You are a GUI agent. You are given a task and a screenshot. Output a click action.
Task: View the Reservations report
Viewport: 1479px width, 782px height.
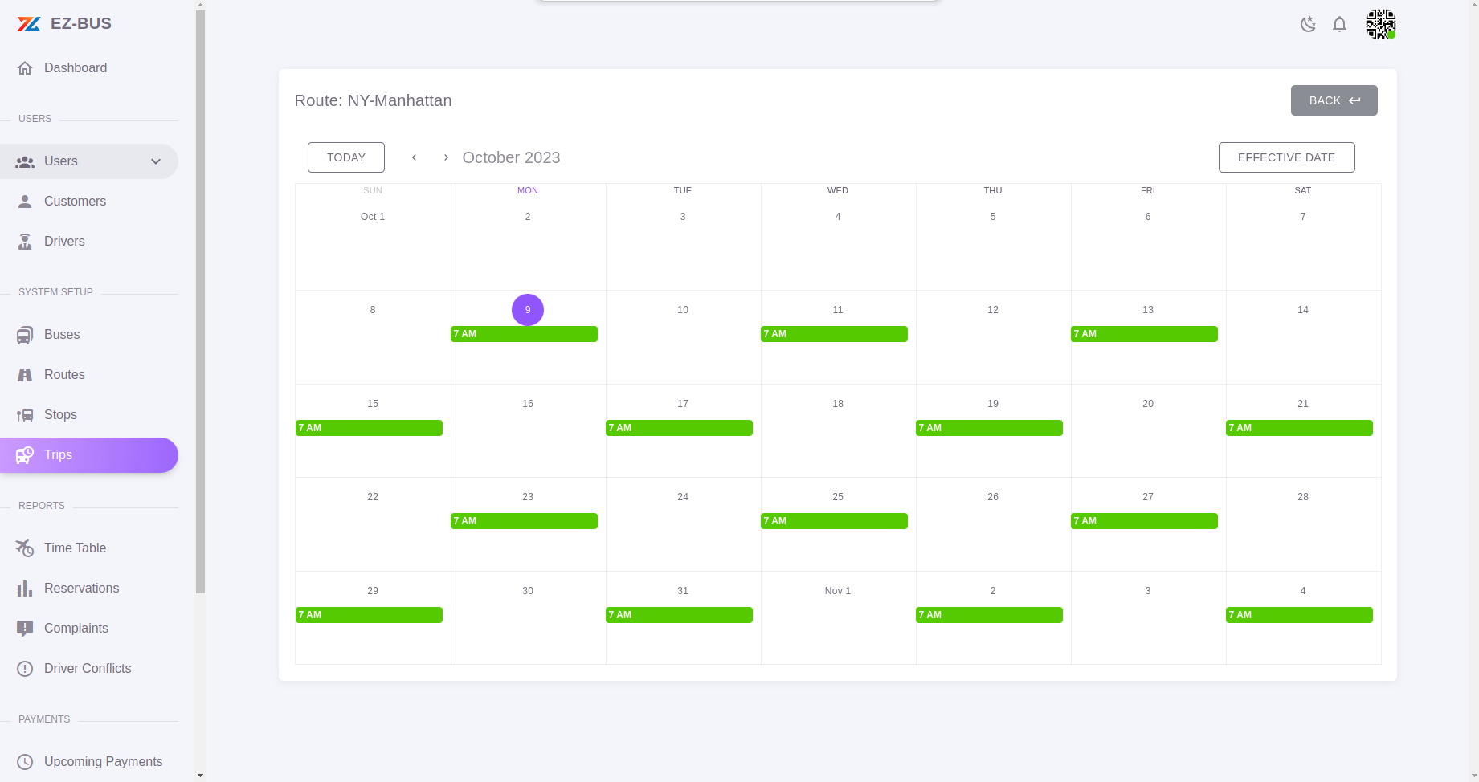[x=80, y=588]
